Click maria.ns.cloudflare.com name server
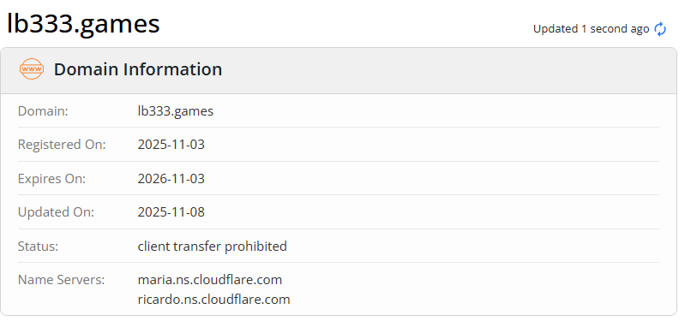 click(210, 279)
